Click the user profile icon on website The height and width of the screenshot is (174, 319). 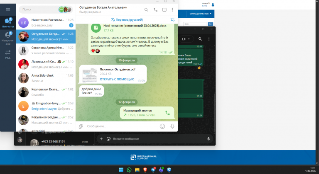[213, 5]
